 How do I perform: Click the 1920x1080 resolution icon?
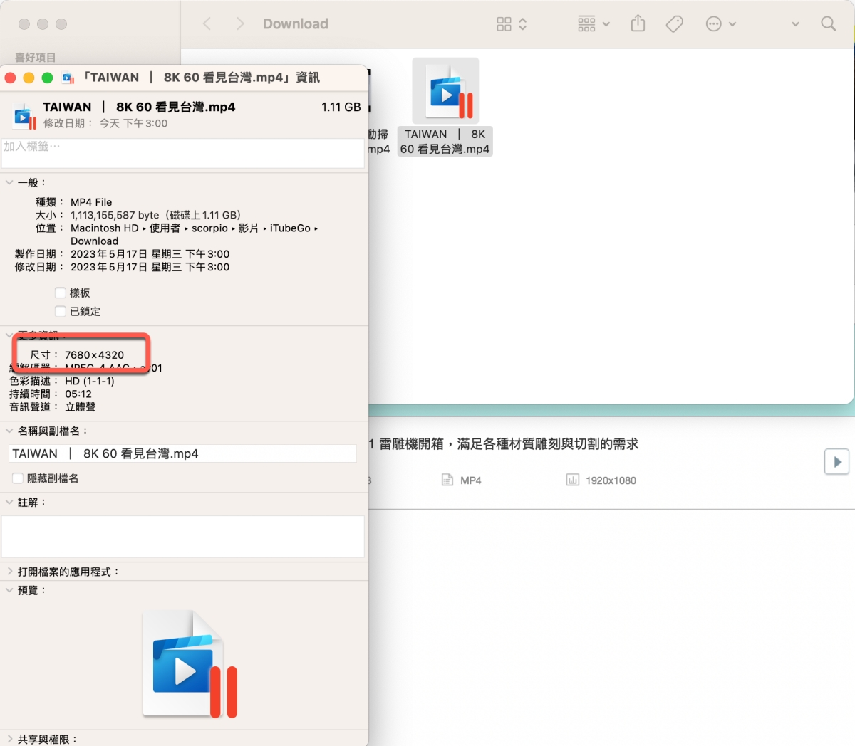(572, 480)
